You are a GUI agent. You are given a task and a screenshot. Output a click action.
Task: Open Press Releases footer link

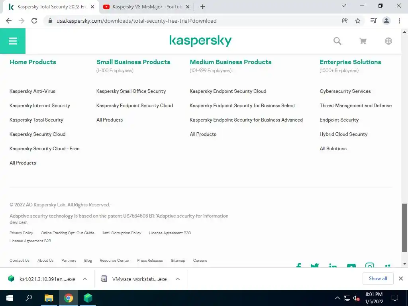[x=150, y=260]
